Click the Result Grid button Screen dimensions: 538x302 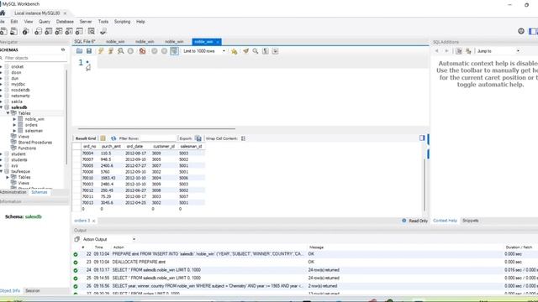pyautogui.click(x=86, y=138)
